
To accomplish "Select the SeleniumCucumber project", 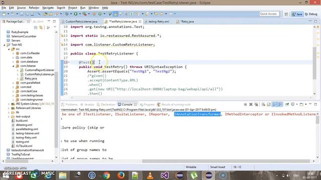I will click(24, 36).
